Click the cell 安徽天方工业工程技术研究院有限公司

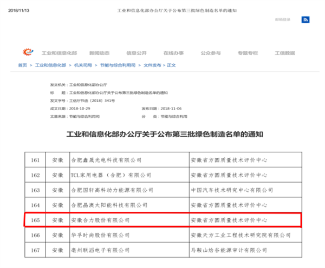245,235
